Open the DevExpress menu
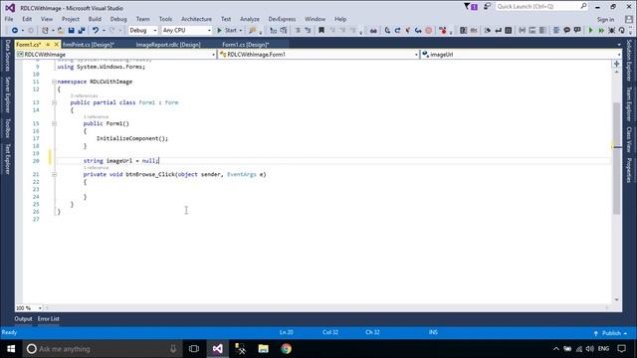Image resolution: width=637 pixels, height=358 pixels. tap(282, 19)
